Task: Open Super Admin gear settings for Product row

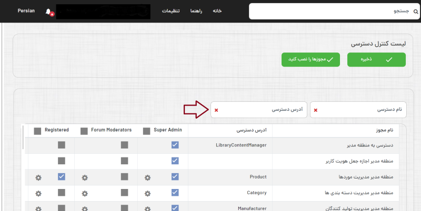Action: [147, 177]
